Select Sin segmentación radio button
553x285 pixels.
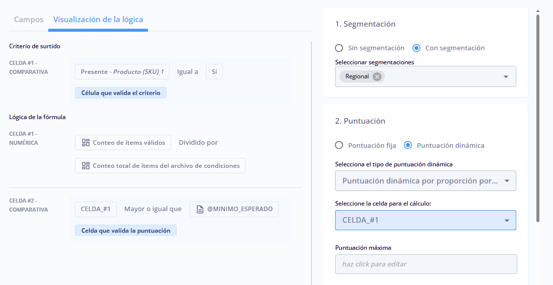[x=339, y=48]
